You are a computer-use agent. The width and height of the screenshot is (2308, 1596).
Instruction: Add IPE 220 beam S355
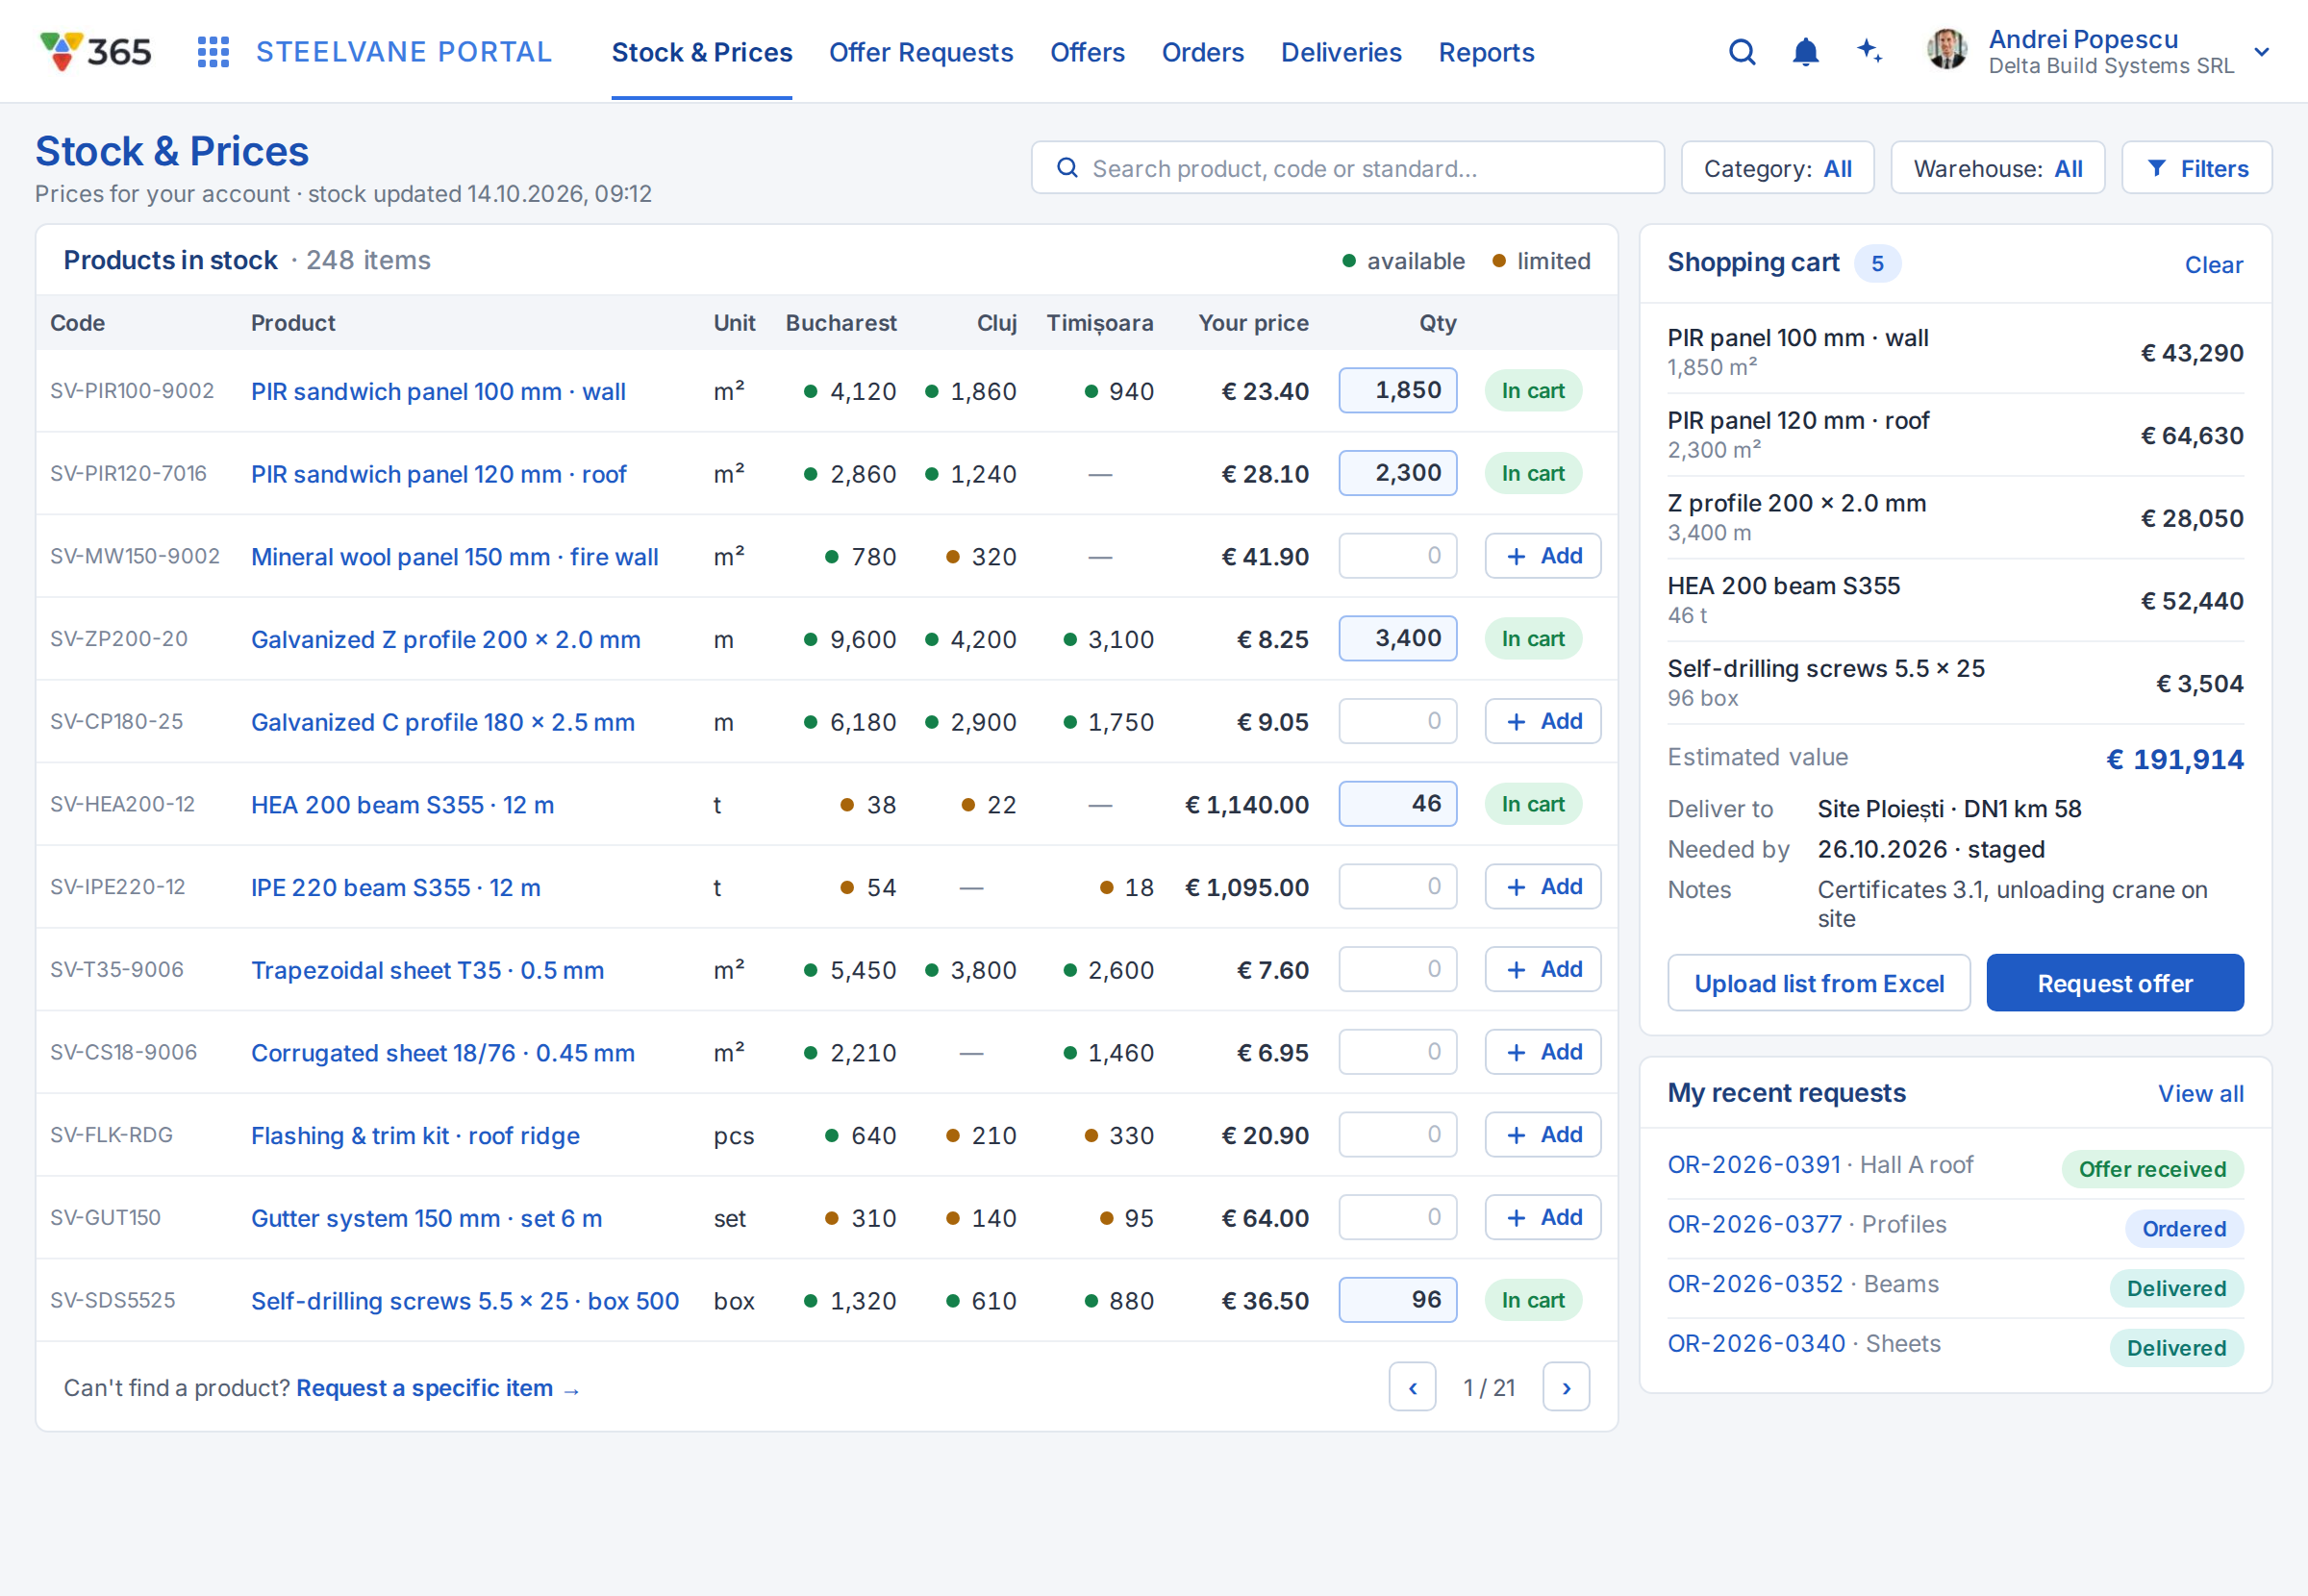coord(1542,887)
